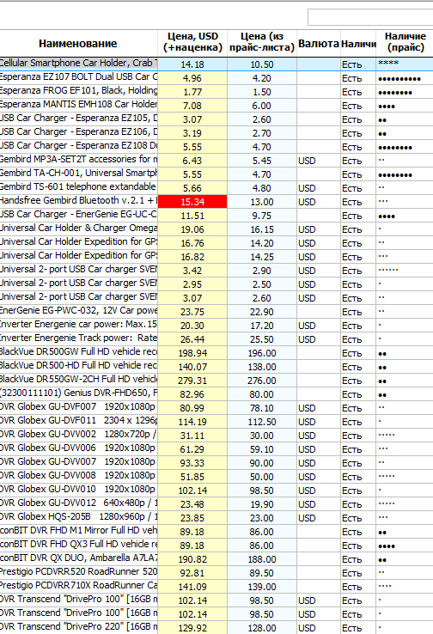Click the USD currency cell for Gembird MP3A-SET2T
Viewport: 433px width, 634px height.
tap(319, 160)
